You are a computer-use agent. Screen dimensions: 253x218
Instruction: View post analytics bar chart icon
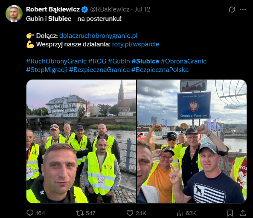pyautogui.click(x=180, y=213)
